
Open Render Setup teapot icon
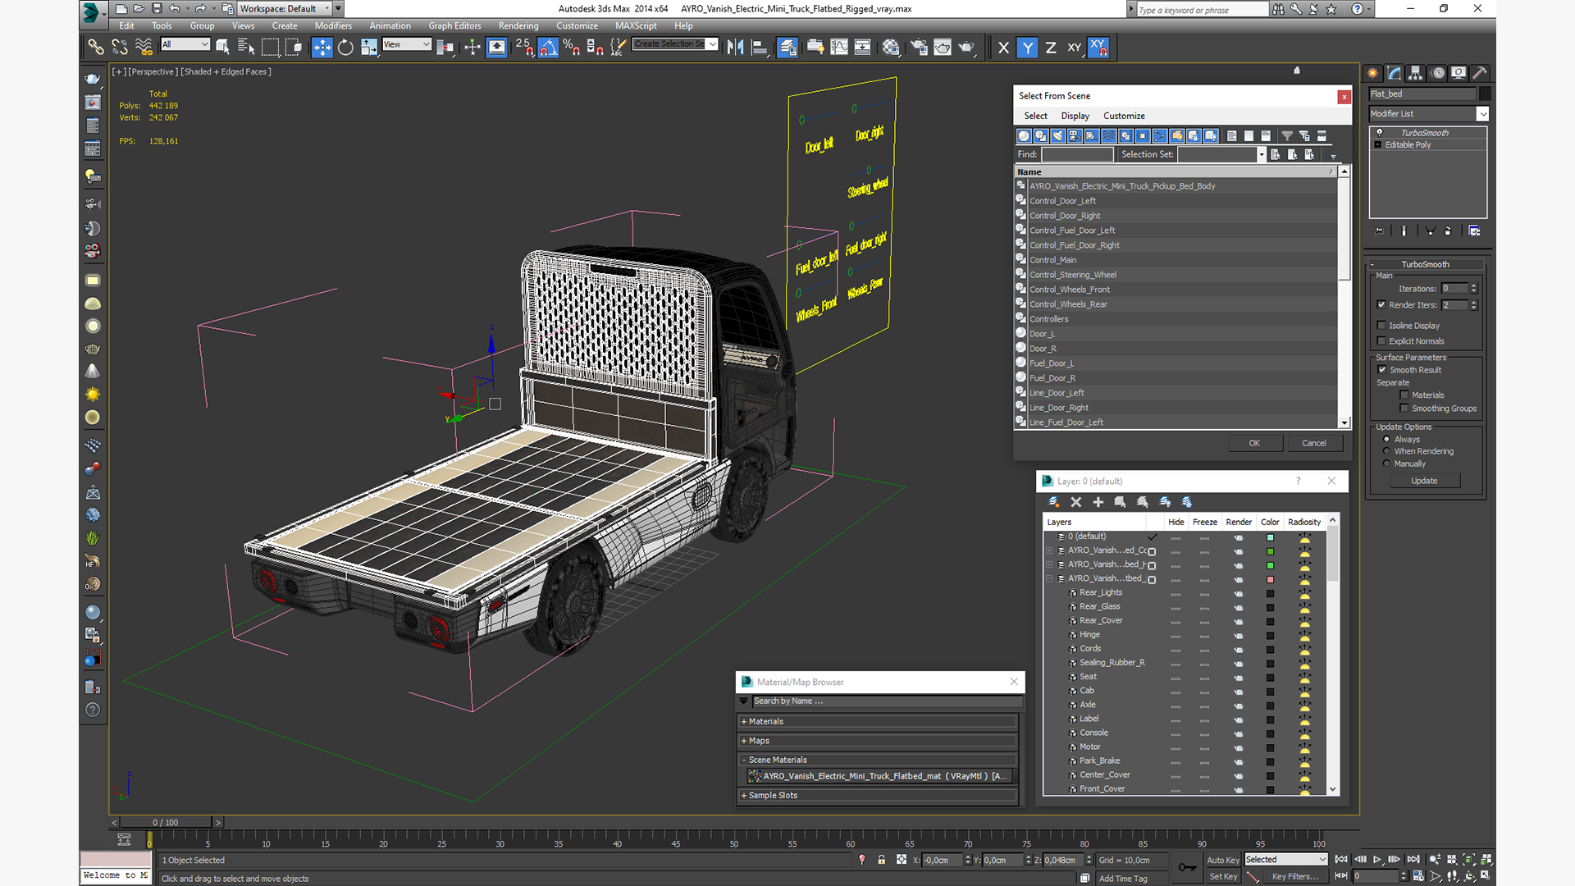919,47
